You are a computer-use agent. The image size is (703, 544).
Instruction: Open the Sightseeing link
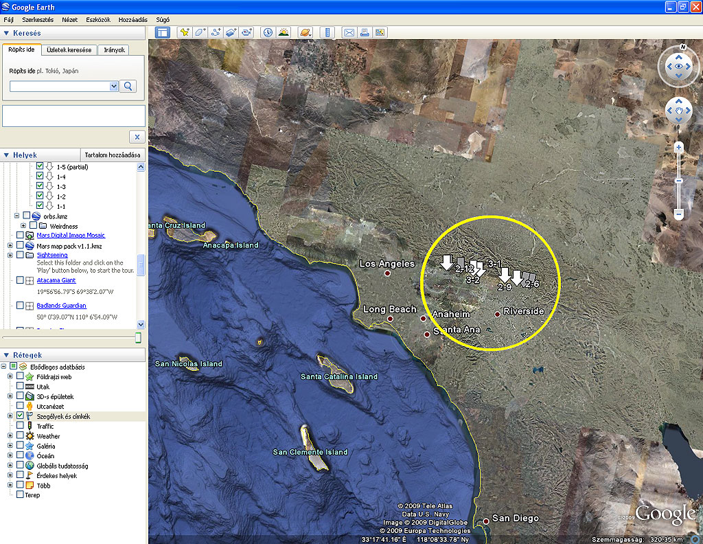[x=52, y=255]
